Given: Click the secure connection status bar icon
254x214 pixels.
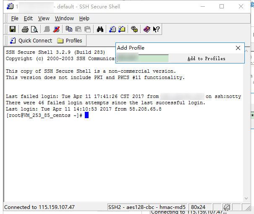Looking at the screenshot, I should (227, 207).
